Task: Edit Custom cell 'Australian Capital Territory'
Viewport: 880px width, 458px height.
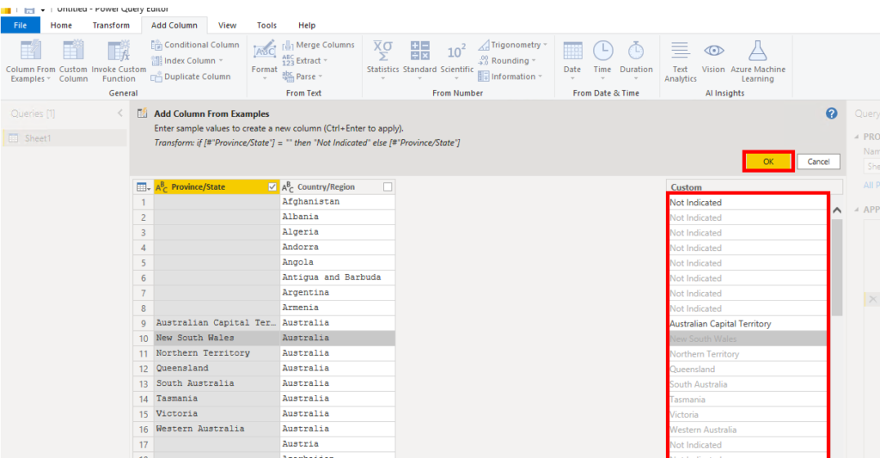Action: pos(748,324)
